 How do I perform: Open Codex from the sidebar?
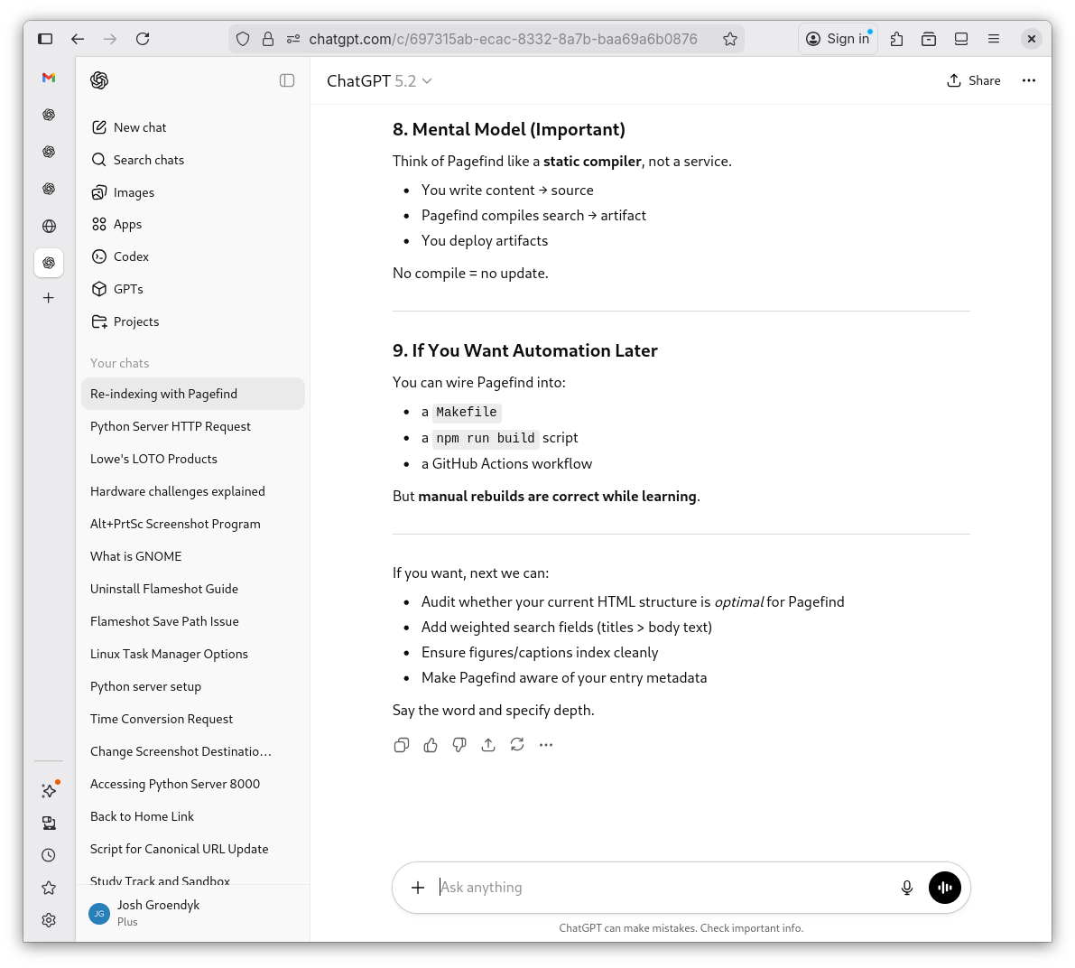[130, 256]
